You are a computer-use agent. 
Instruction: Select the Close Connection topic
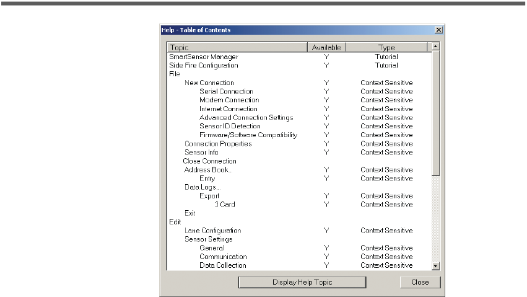209,161
